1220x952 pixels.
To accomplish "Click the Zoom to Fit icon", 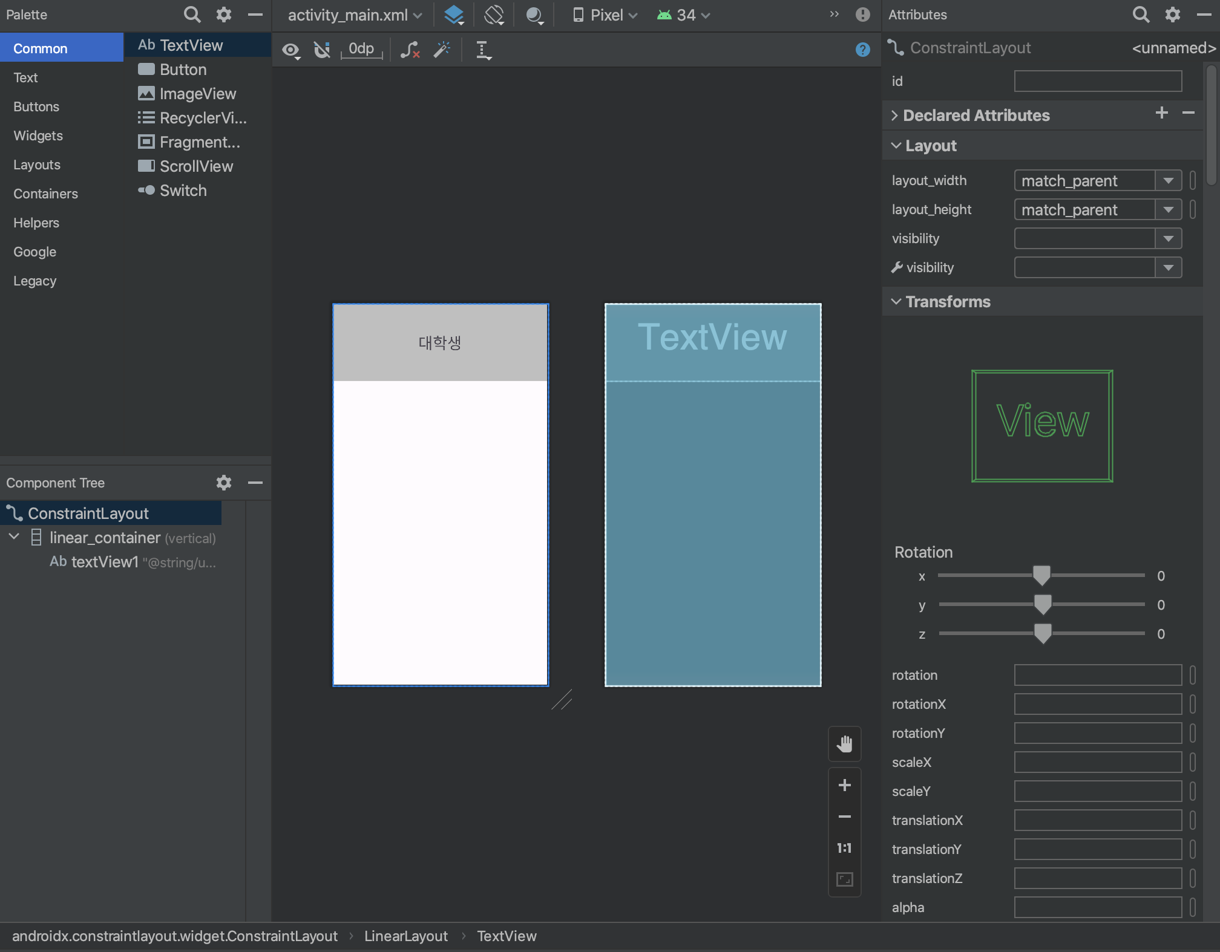I will (x=844, y=879).
